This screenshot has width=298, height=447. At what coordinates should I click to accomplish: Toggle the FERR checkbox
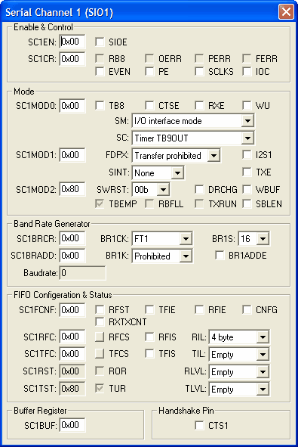247,59
